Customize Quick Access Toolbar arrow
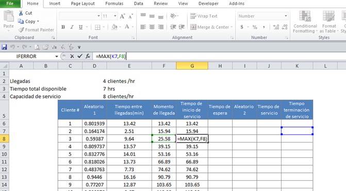 click(x=79, y=47)
